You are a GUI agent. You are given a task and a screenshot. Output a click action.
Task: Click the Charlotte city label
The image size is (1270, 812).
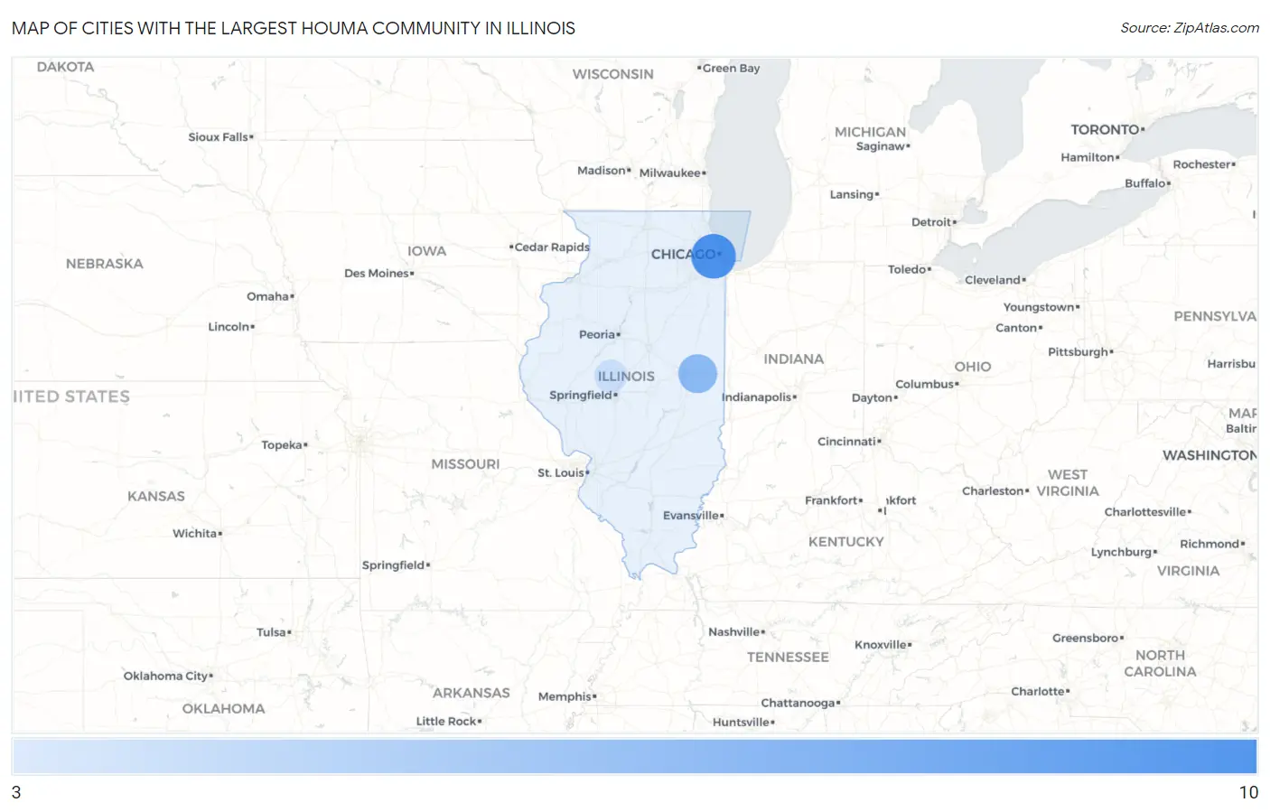1040,691
